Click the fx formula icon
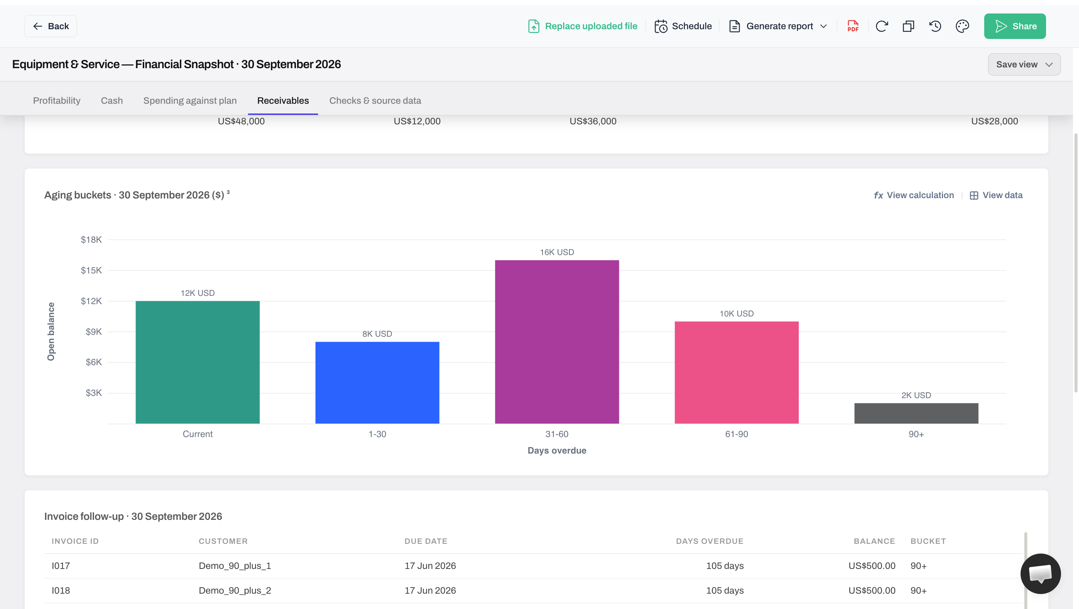The height and width of the screenshot is (609, 1079). [x=878, y=195]
